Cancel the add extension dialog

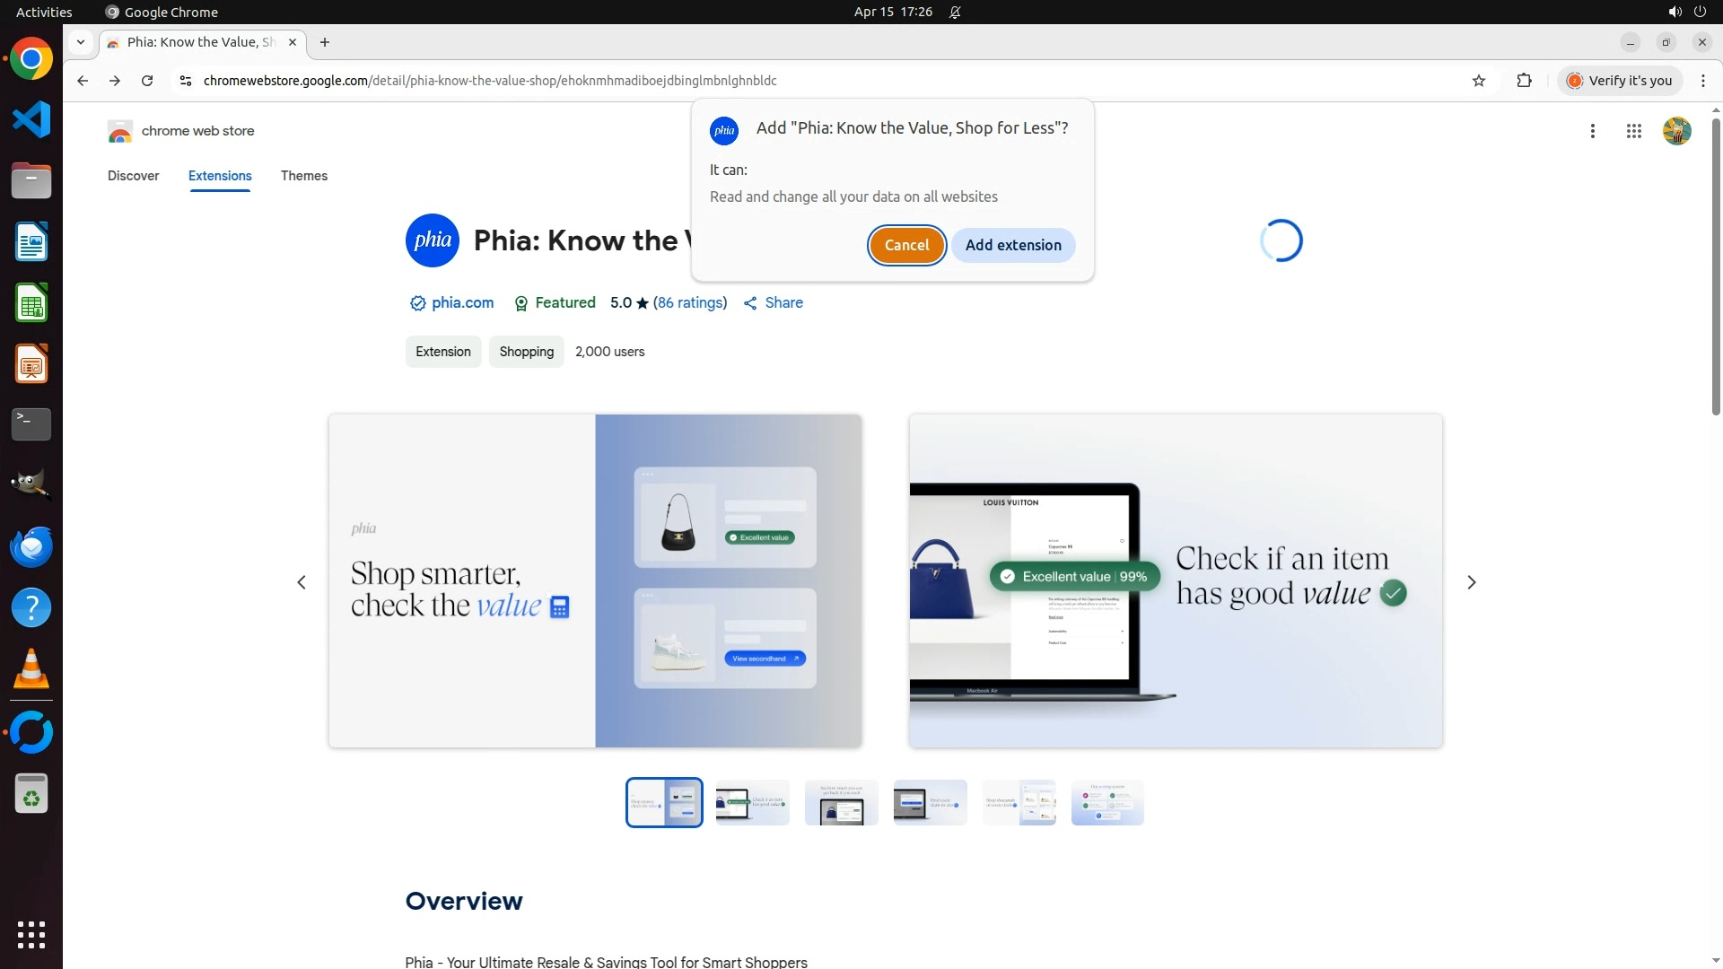[906, 245]
